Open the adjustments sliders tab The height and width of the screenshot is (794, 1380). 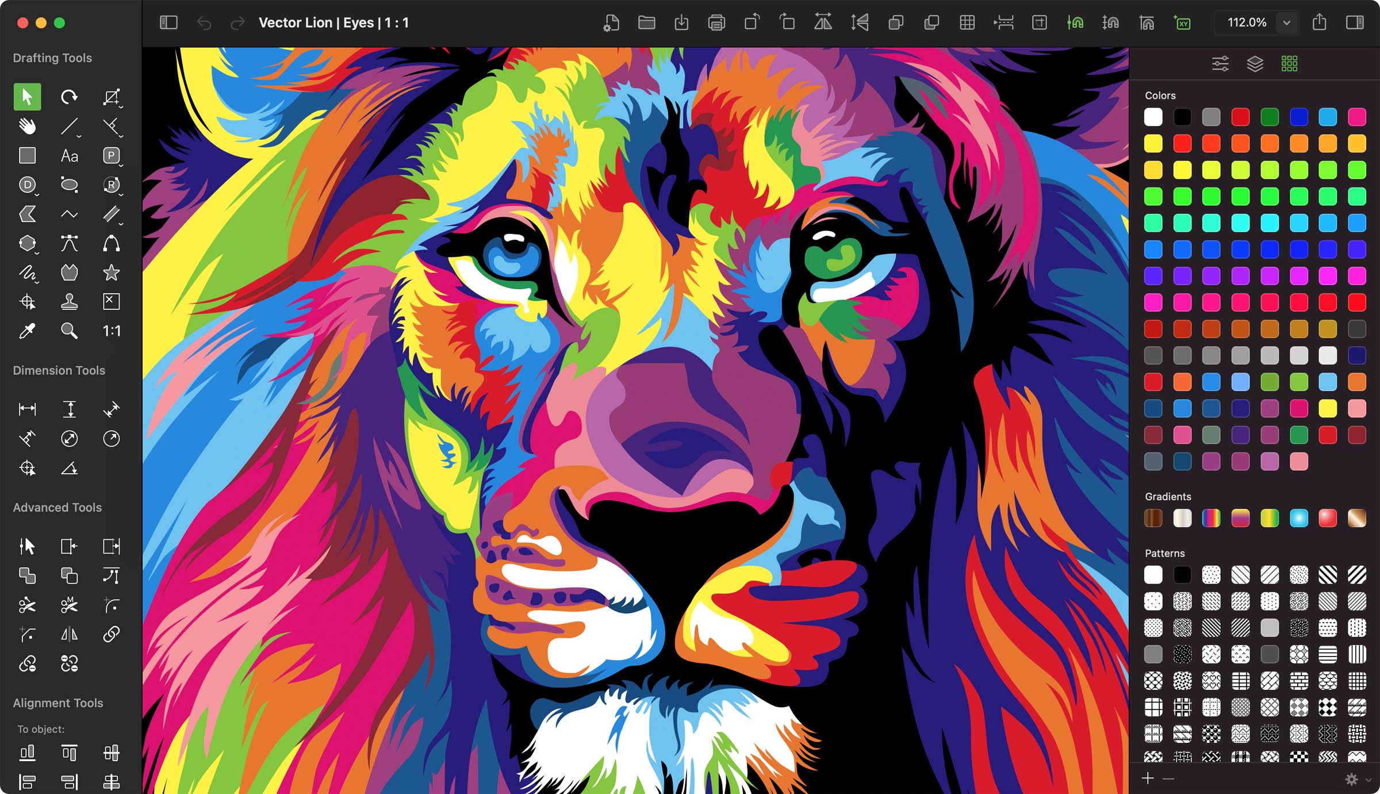point(1220,63)
